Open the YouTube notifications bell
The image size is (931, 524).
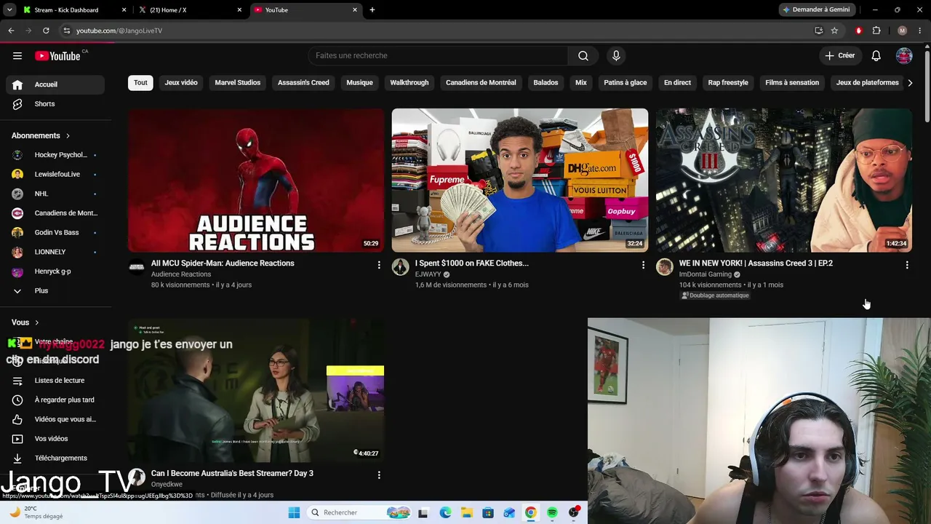pyautogui.click(x=876, y=56)
